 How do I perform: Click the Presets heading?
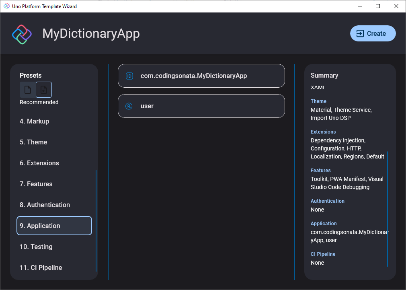31,75
